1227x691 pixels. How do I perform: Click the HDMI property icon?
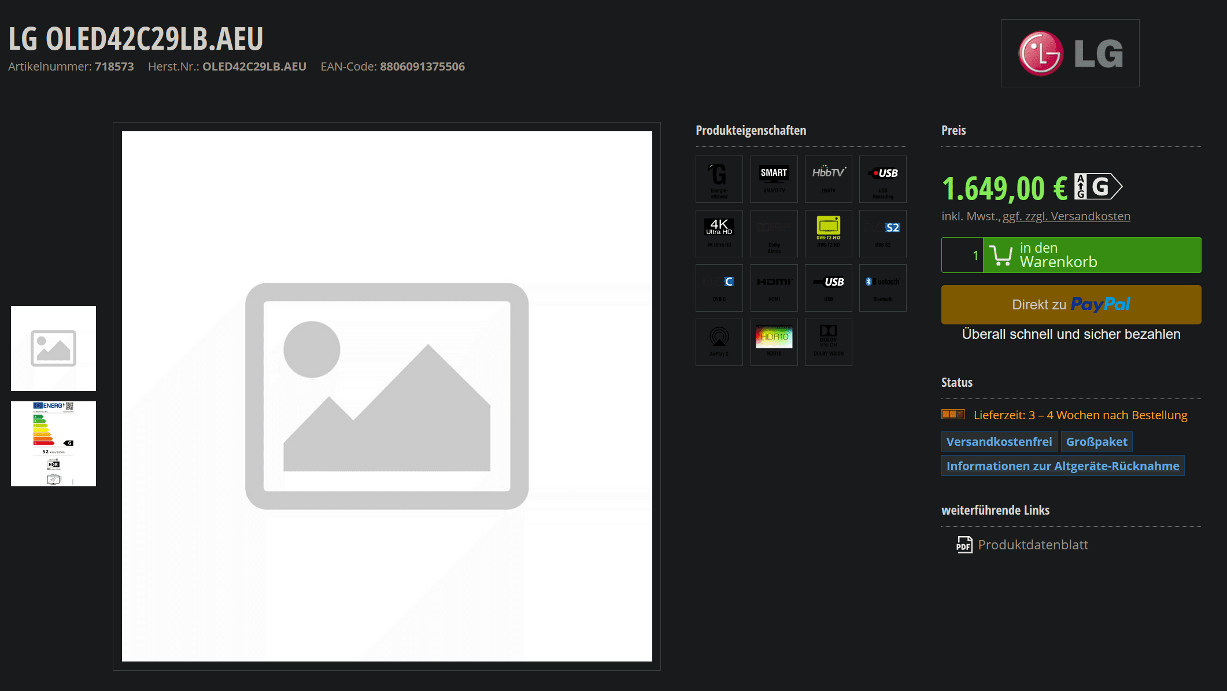[774, 288]
